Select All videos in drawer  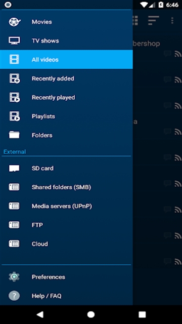tap(66, 60)
